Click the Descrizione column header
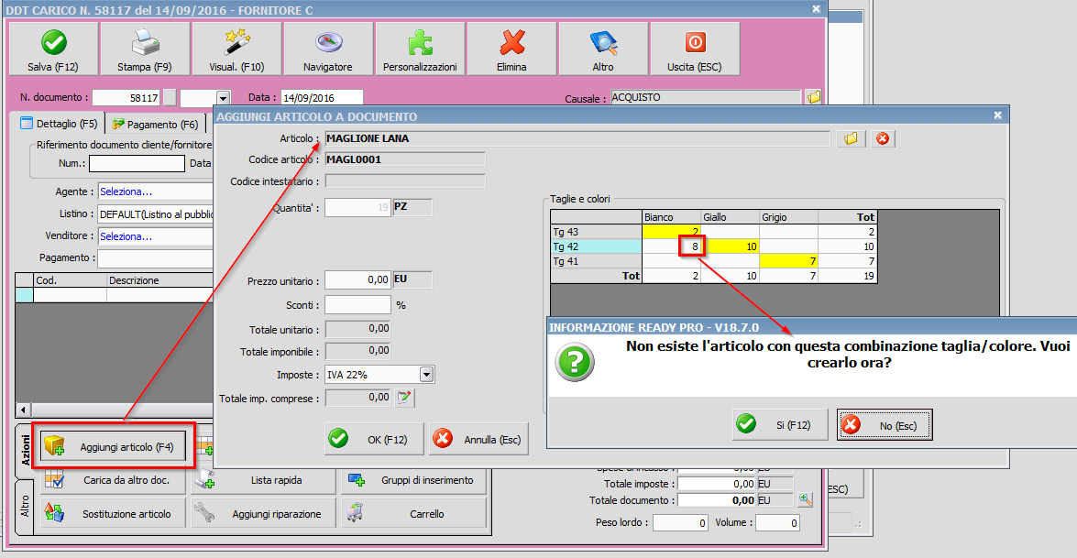 (x=160, y=280)
